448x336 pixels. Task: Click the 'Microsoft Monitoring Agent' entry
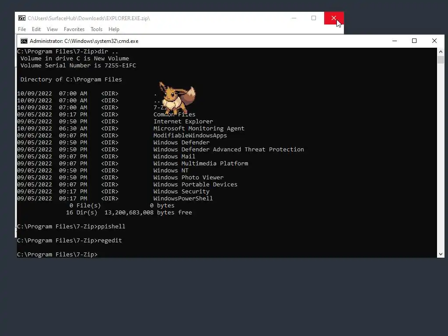click(x=199, y=129)
